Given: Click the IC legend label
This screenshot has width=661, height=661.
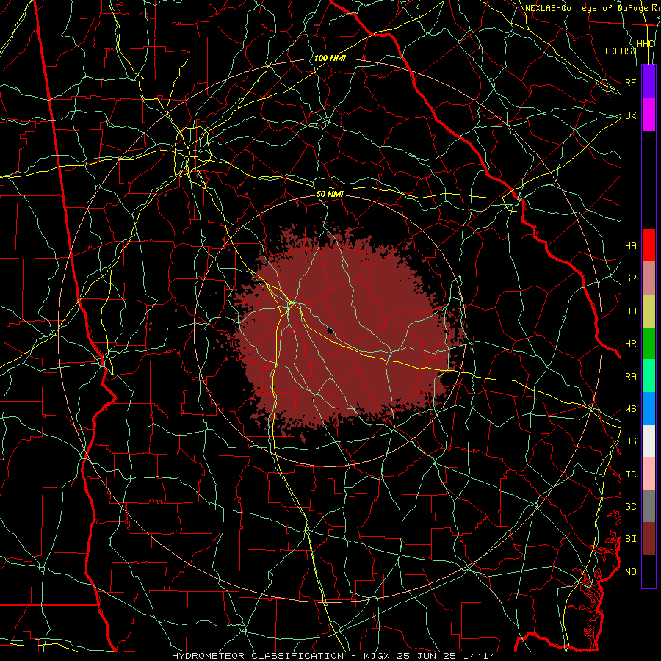Looking at the screenshot, I should [630, 474].
